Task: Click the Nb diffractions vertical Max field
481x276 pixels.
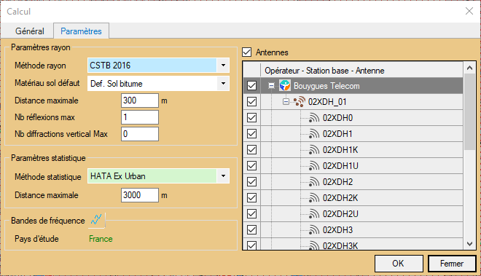Action: (140, 134)
